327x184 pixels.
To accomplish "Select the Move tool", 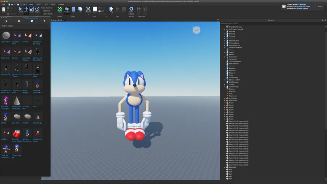I will pos(26,9).
